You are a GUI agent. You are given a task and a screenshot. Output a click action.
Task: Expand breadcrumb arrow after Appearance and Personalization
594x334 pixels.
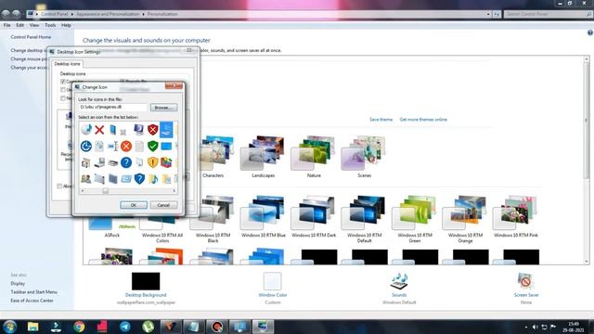click(x=143, y=14)
